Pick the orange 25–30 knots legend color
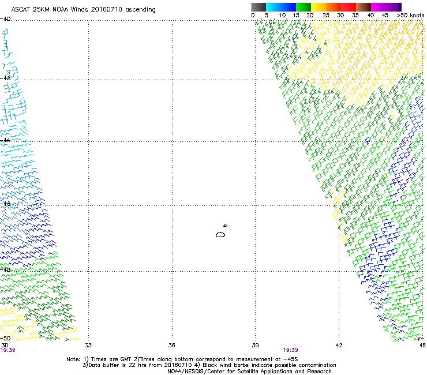The image size is (427, 375). click(334, 7)
